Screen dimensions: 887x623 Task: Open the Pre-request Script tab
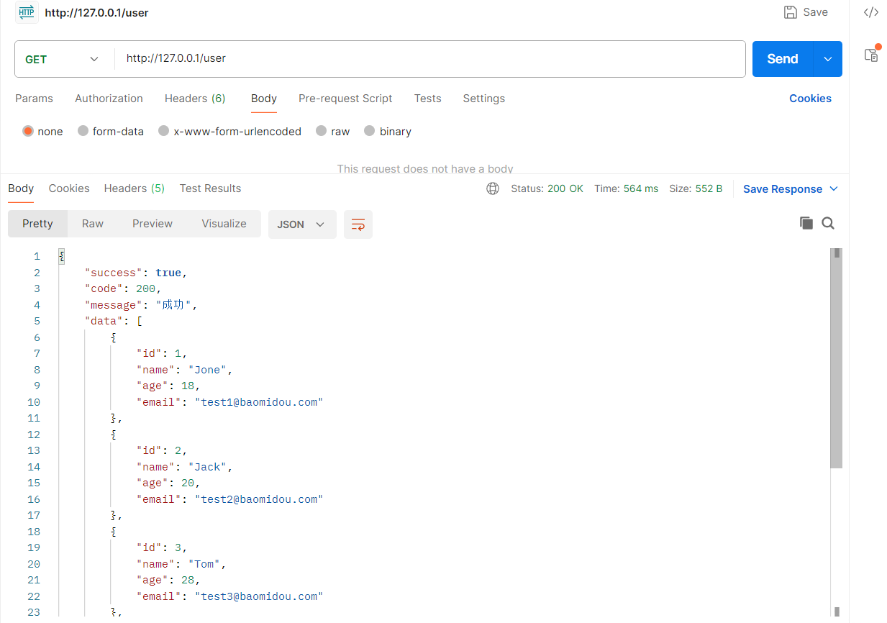point(345,99)
